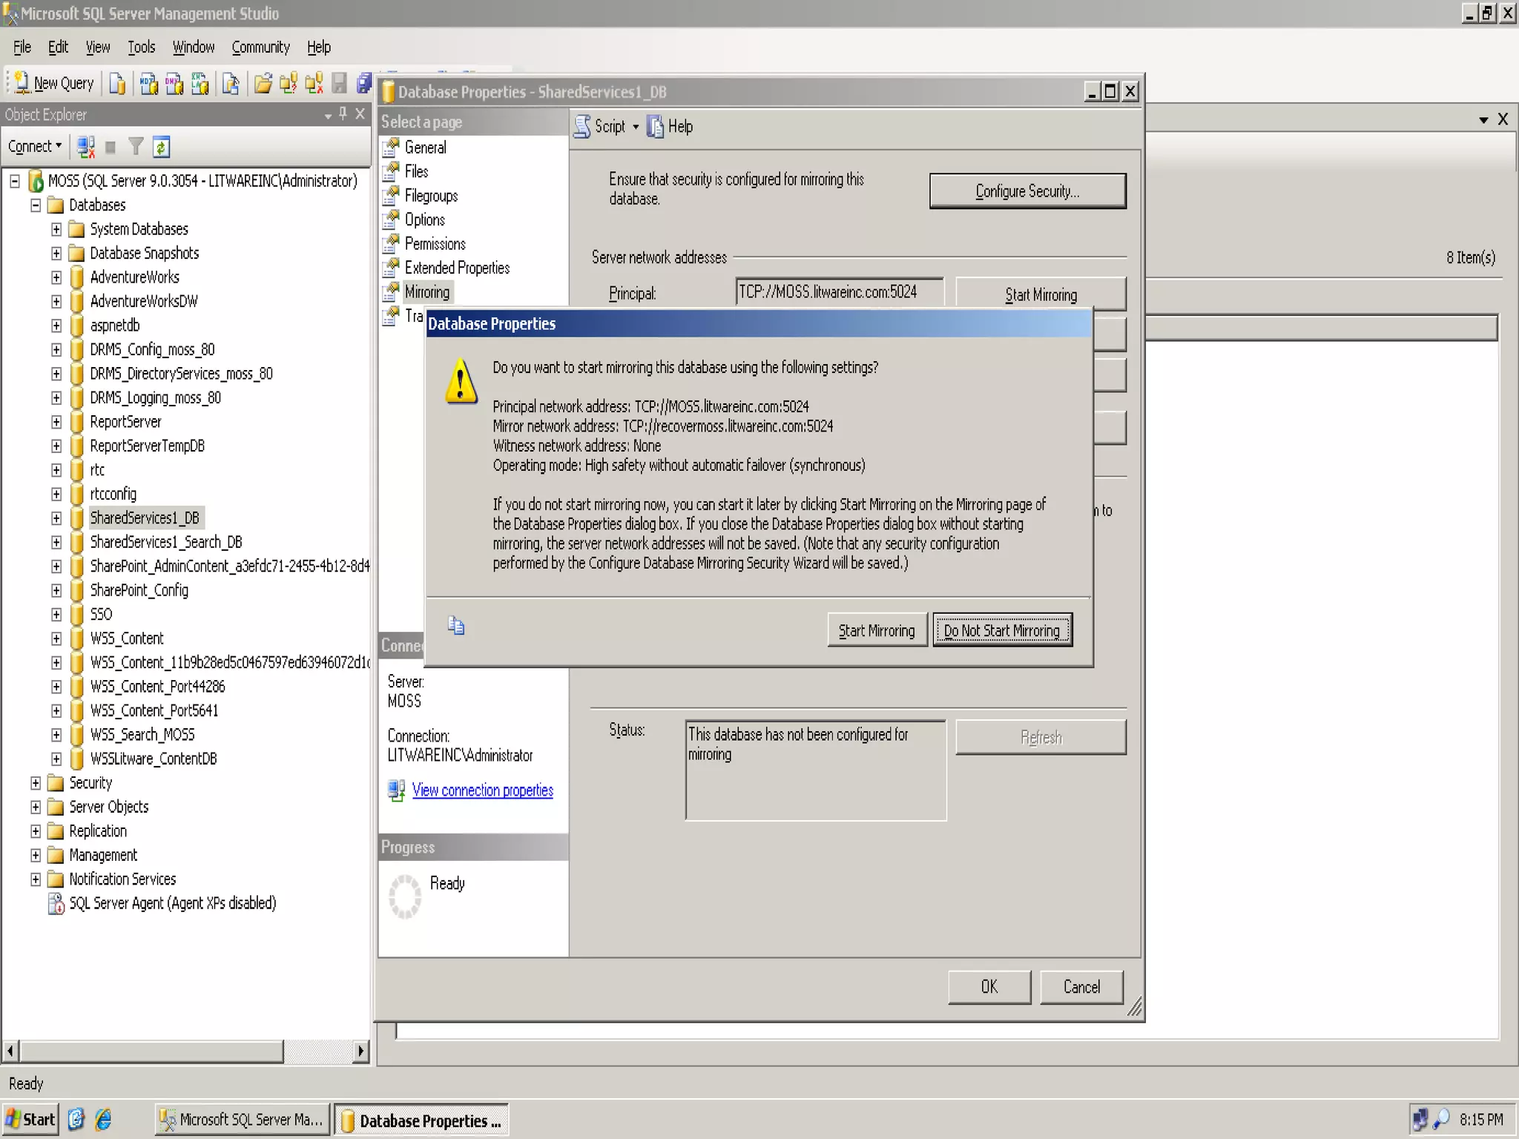Select the Permissions page in the page list

pos(435,244)
